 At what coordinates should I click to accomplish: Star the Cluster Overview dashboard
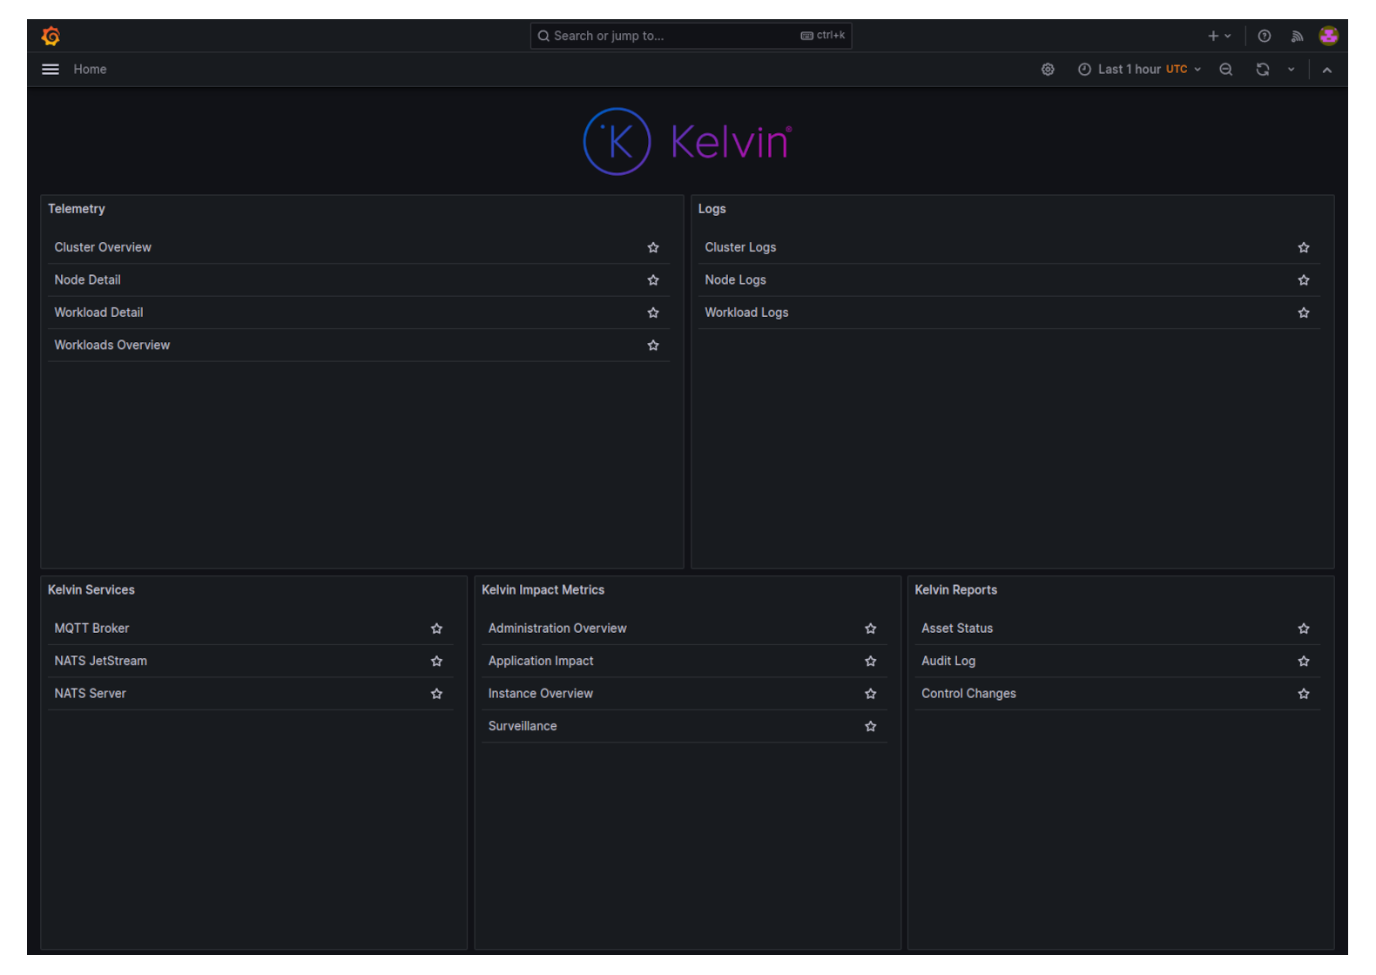point(653,248)
